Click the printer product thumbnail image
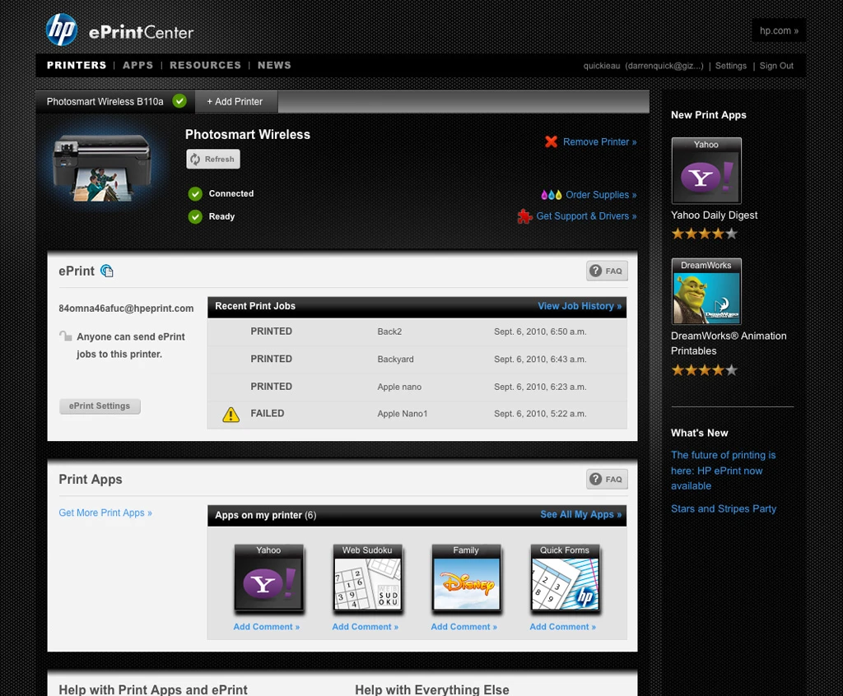This screenshot has height=696, width=843. [x=101, y=167]
